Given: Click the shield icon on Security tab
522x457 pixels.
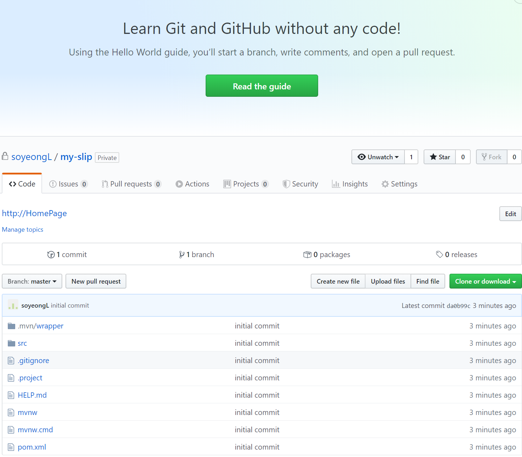Looking at the screenshot, I should [286, 184].
